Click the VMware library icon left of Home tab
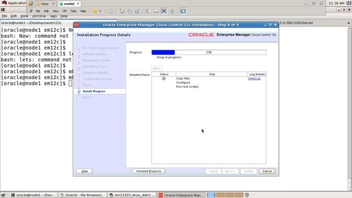Viewport: 352px width, 198px height. (31, 4)
